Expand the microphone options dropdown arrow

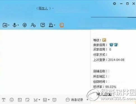coord(18,25)
